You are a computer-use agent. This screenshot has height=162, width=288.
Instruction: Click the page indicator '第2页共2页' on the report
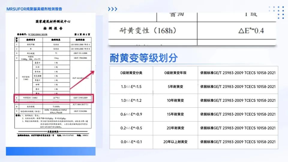click(82, 34)
